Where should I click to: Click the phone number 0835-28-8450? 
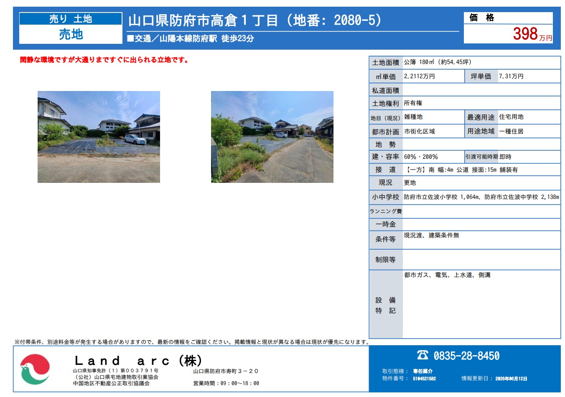(466, 356)
